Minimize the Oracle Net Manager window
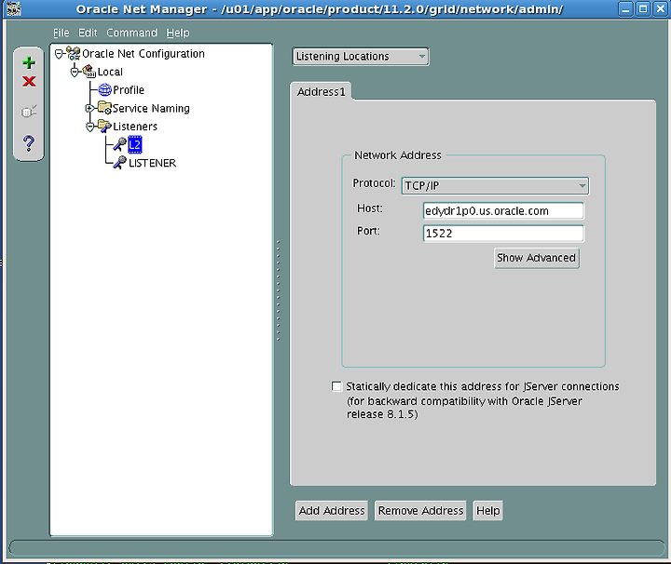 point(625,9)
